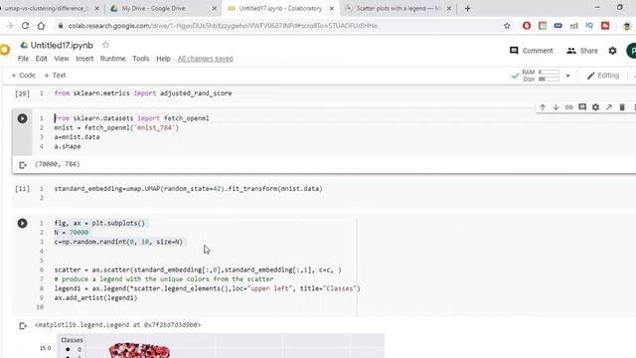This screenshot has width=636, height=358.
Task: Add a new text cell with + Text
Action: 55,76
